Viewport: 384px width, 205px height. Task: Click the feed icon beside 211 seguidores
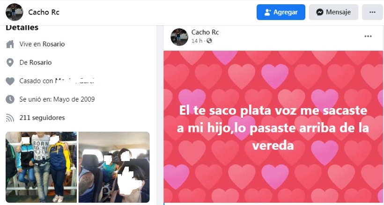(10, 118)
